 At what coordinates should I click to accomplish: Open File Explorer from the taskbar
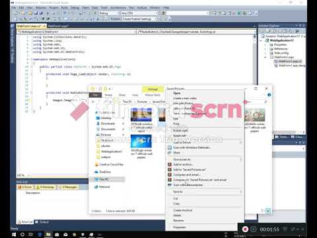(x=48, y=235)
